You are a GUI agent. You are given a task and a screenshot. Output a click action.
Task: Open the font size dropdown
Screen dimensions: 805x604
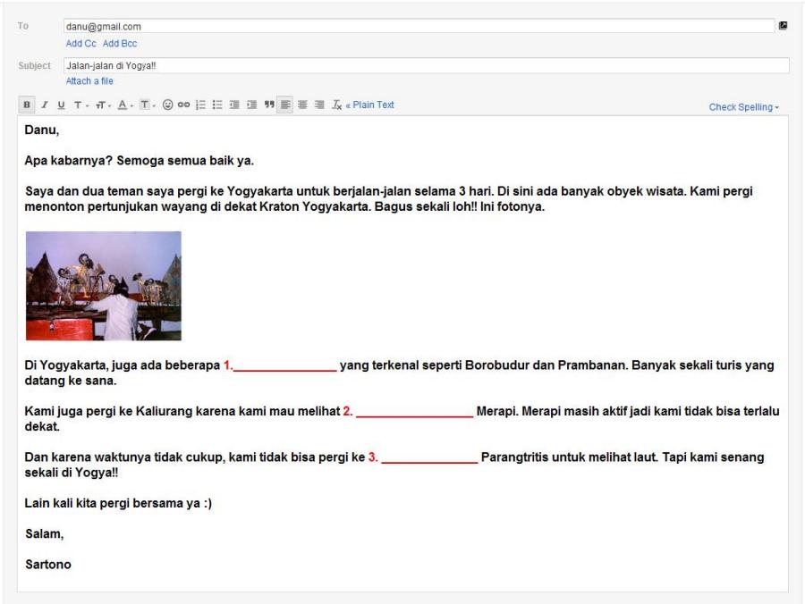point(101,104)
